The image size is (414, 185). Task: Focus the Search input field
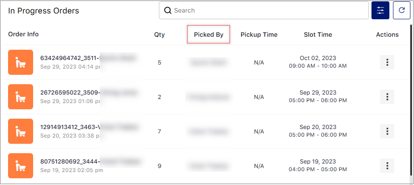tap(264, 10)
